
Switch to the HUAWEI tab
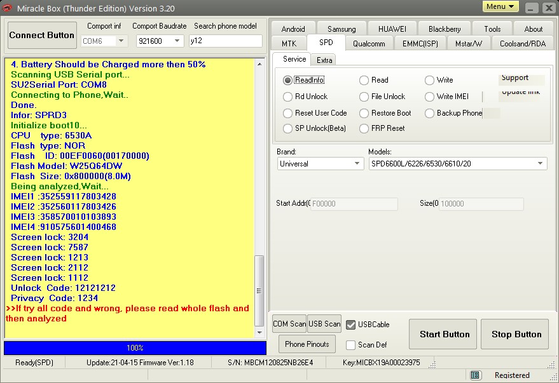(392, 29)
